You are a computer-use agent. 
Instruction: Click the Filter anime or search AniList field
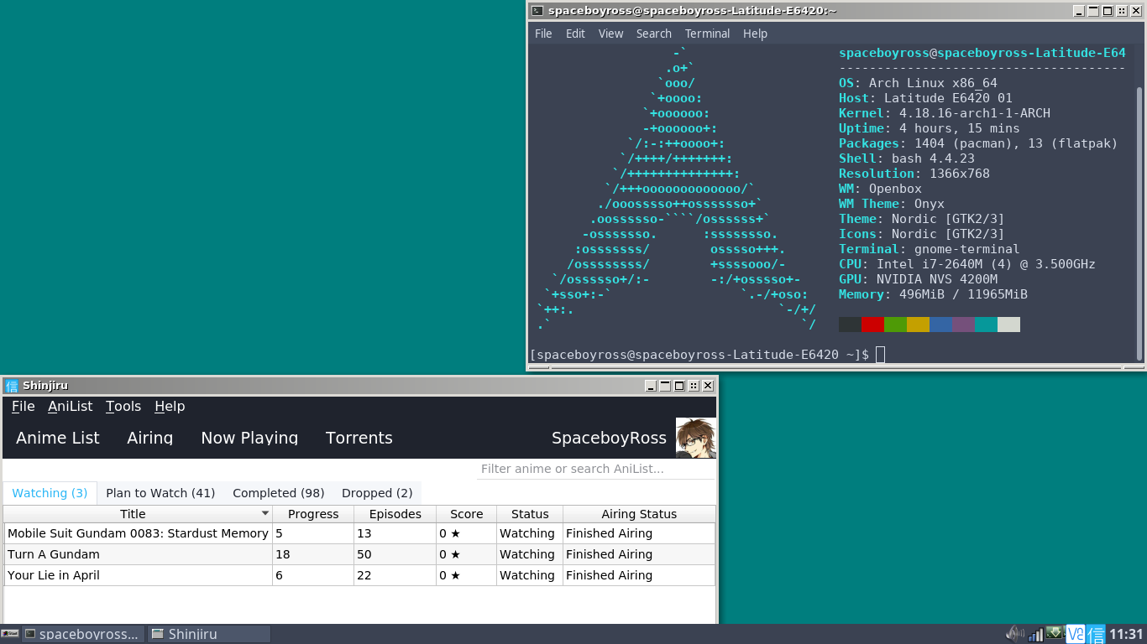[x=596, y=469]
